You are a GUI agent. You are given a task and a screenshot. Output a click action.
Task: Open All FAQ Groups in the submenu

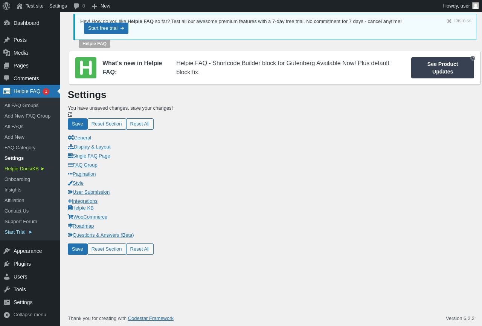point(21,105)
